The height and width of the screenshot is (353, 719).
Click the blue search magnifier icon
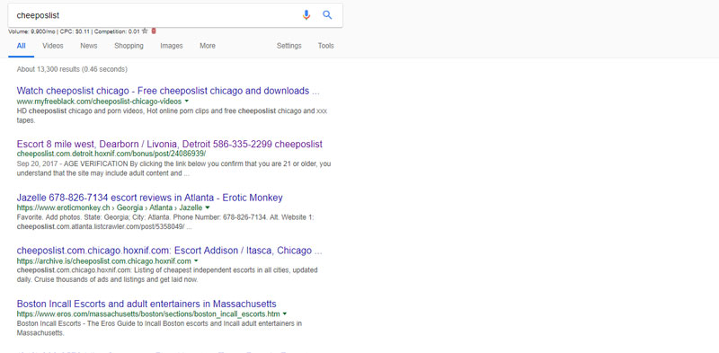(x=327, y=14)
